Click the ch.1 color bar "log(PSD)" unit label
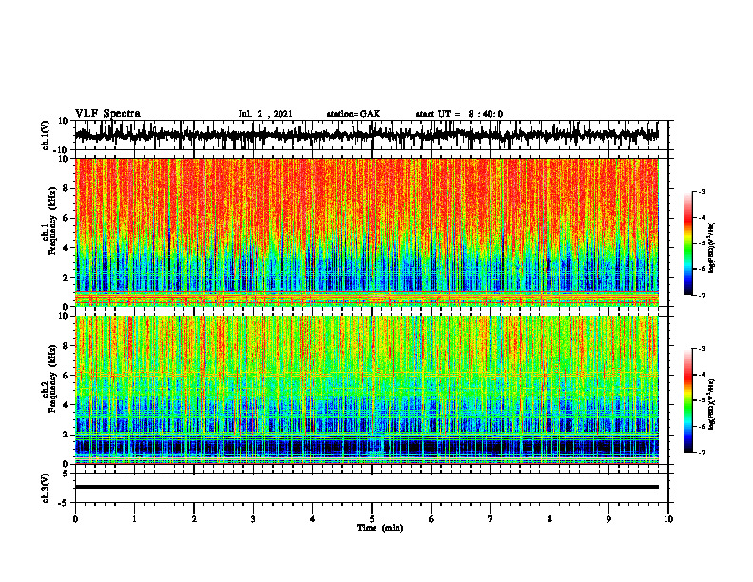 712,248
